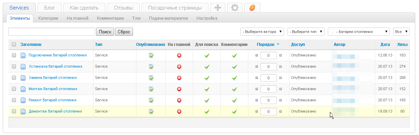Open the Тэги sub-tab
419x135 pixels.
click(x=136, y=18)
